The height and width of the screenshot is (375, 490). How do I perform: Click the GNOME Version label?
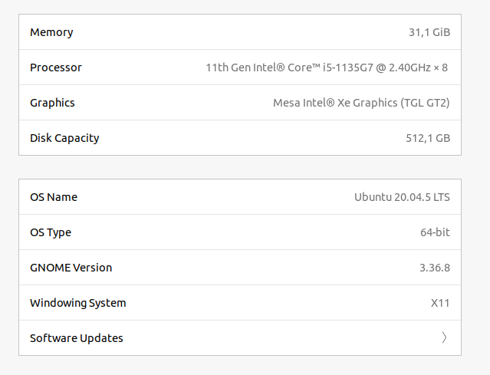[x=71, y=268]
